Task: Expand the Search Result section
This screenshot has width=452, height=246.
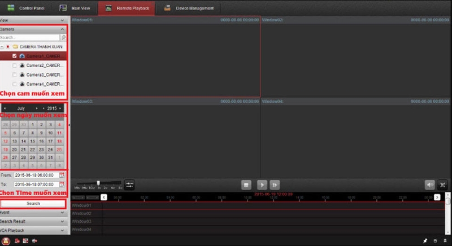Action: click(x=34, y=222)
